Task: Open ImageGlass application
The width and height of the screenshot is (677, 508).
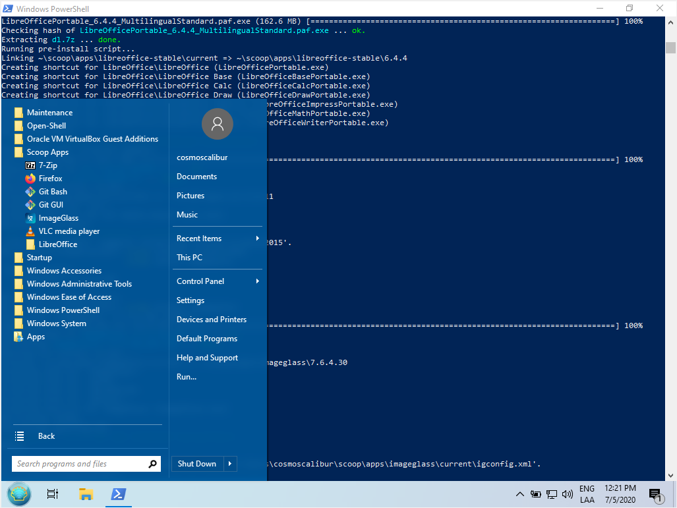Action: 58,218
